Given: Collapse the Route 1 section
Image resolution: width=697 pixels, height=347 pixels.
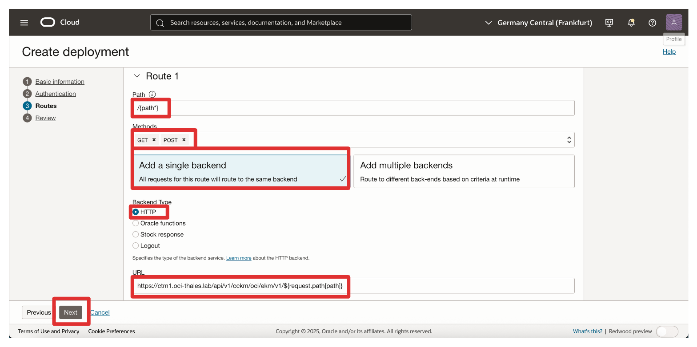Looking at the screenshot, I should pos(137,76).
